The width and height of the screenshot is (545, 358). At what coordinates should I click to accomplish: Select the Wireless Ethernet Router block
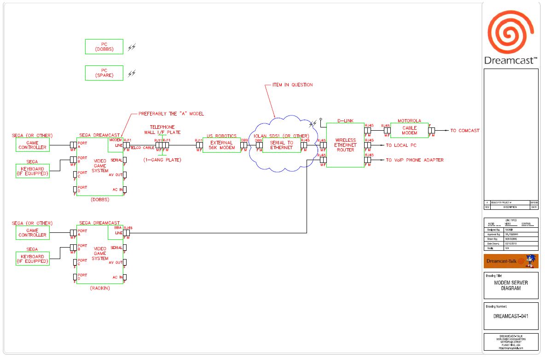(x=345, y=145)
